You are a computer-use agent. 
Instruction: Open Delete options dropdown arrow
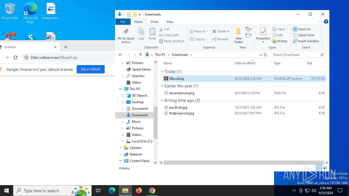228,31
